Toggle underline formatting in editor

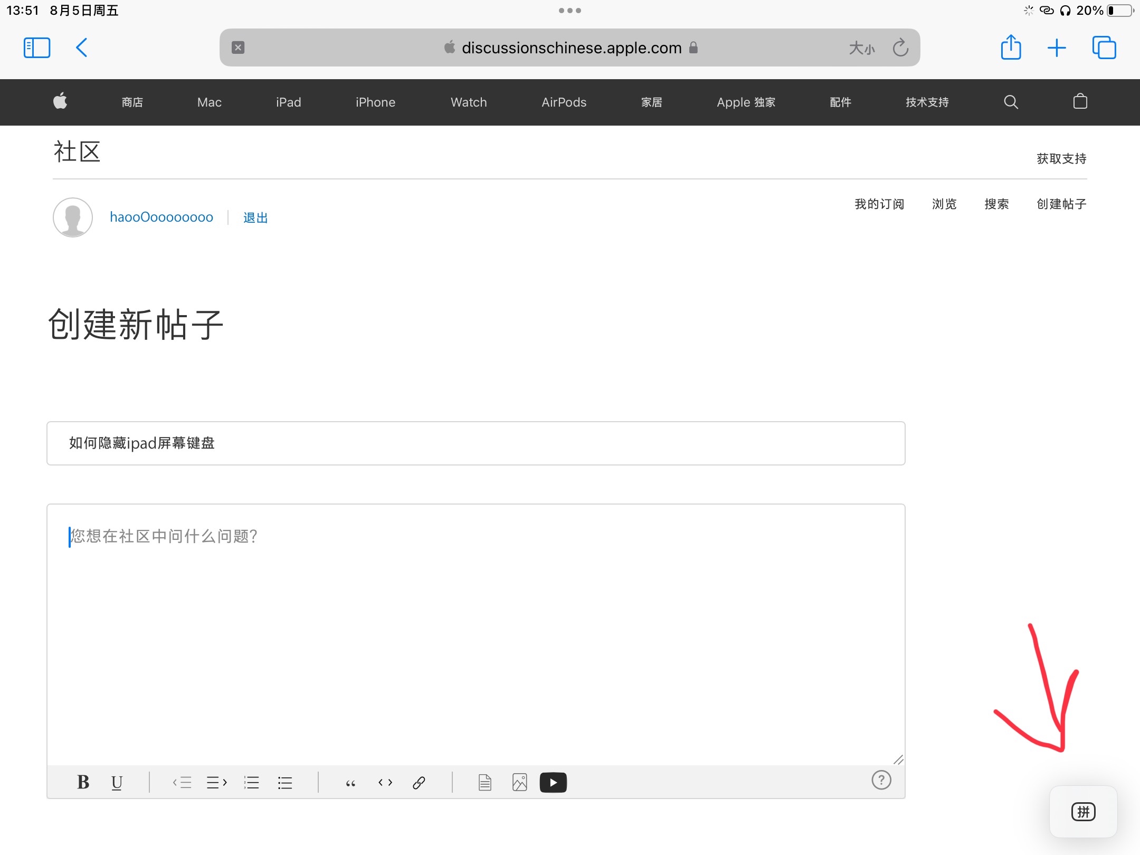[117, 782]
